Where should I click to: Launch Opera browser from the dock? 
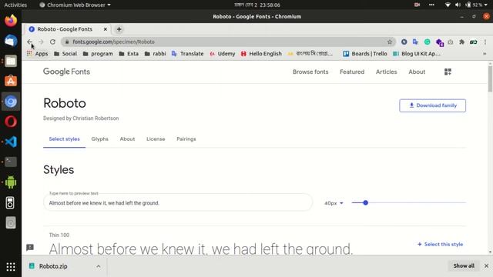pyautogui.click(x=11, y=122)
